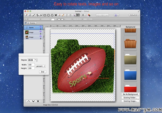This screenshot has height=113, width=162.
Task: Expand the gear actions dropdown
Action: point(84,15)
